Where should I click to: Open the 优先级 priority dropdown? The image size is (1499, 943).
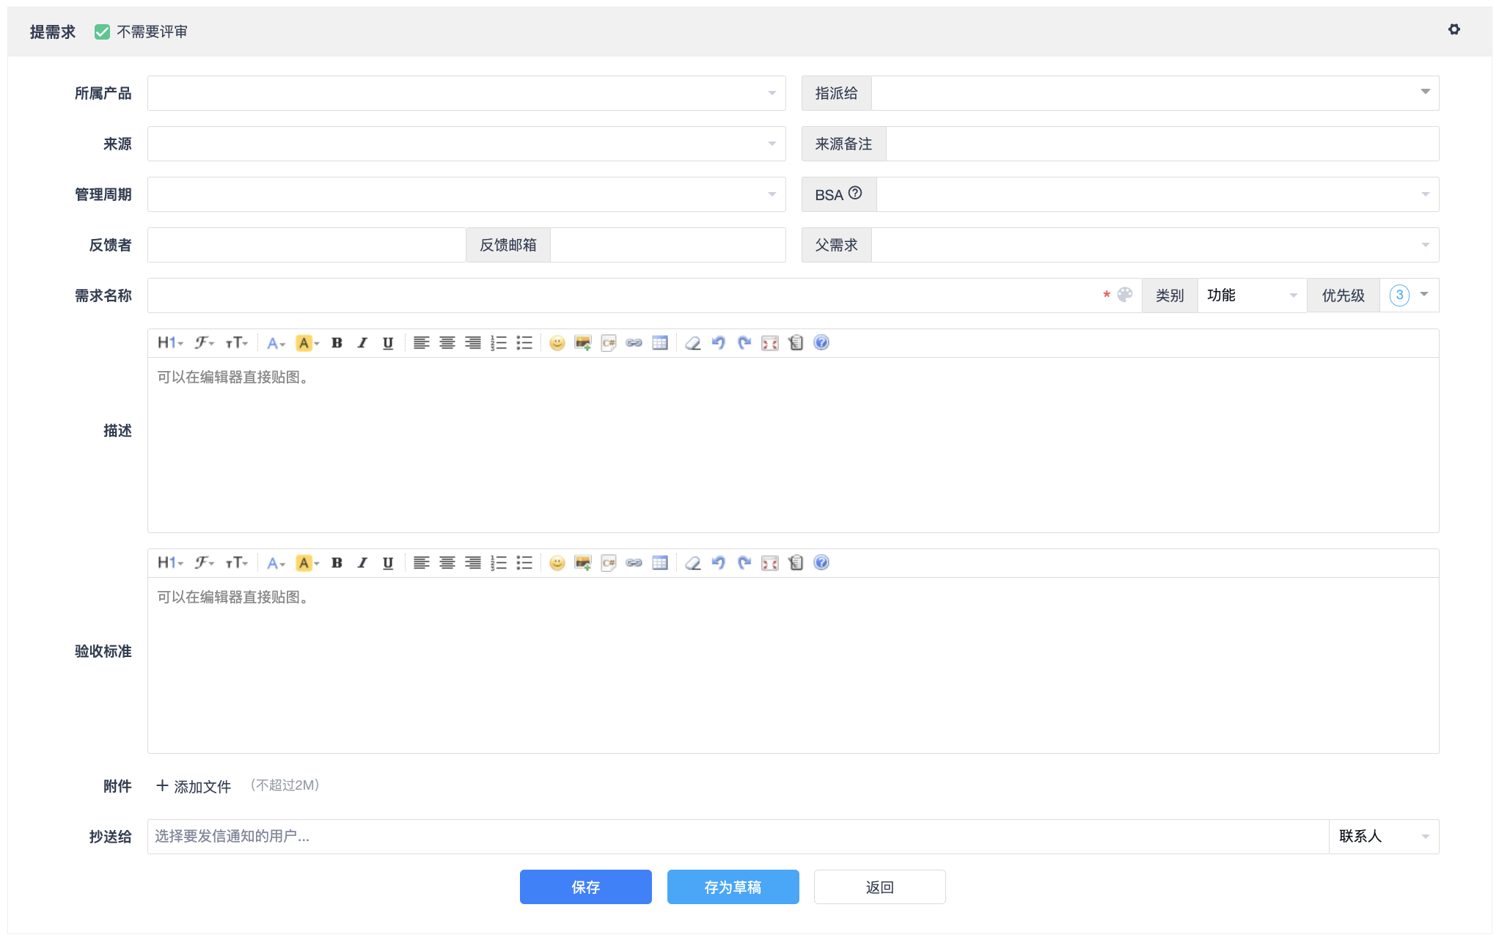pos(1409,296)
